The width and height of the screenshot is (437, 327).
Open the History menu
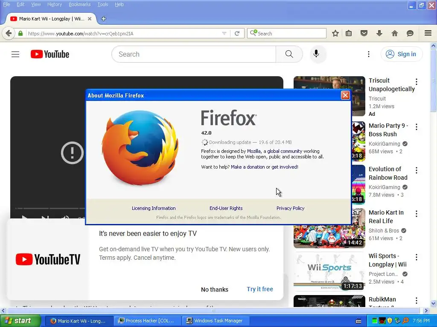55,4
